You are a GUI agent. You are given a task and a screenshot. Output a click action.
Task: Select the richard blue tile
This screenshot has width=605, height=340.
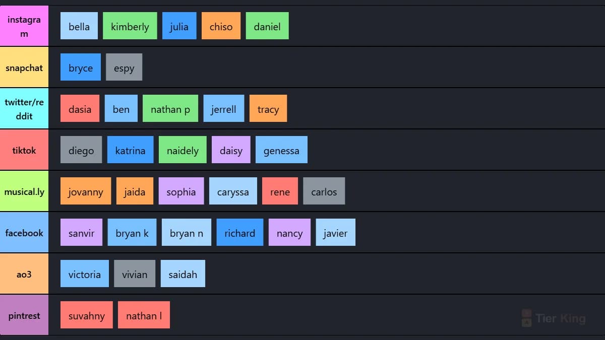(x=240, y=233)
